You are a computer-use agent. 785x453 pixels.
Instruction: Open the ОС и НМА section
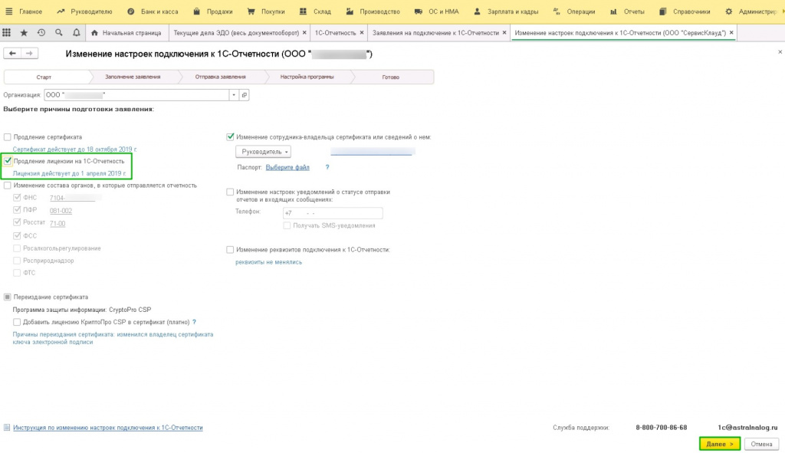pyautogui.click(x=436, y=11)
